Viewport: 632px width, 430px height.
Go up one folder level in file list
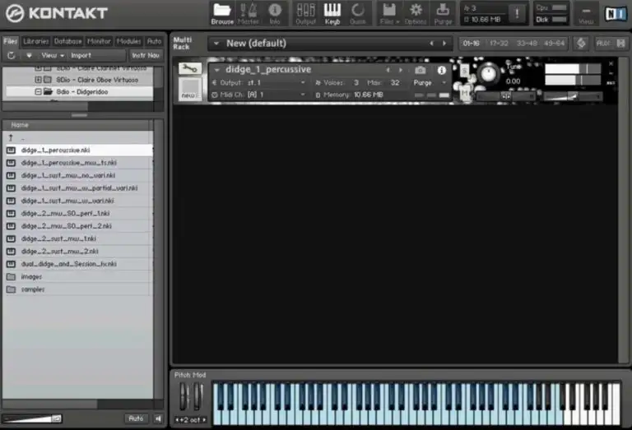pos(11,137)
